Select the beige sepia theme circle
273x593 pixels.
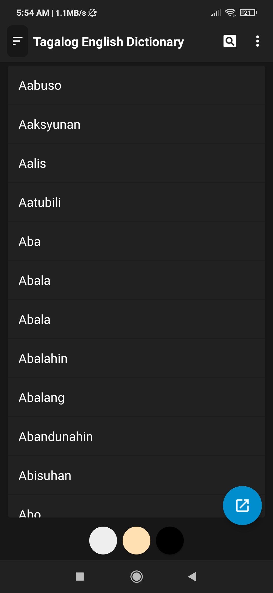coord(136,541)
